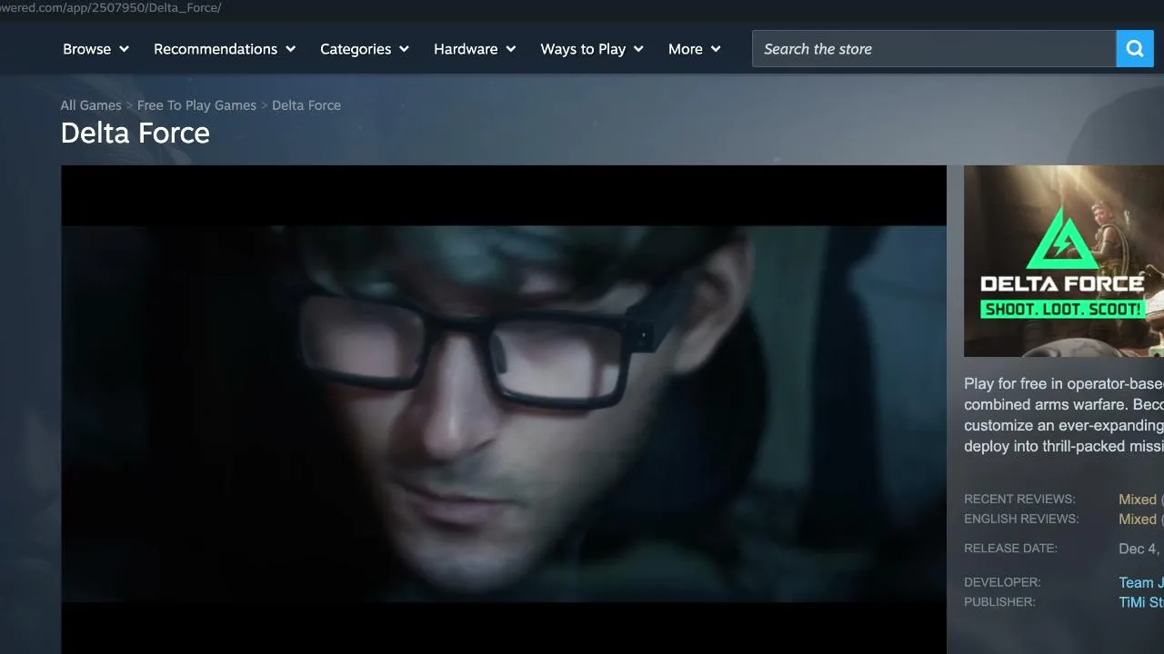Open the Ways to Play menu

(x=592, y=49)
